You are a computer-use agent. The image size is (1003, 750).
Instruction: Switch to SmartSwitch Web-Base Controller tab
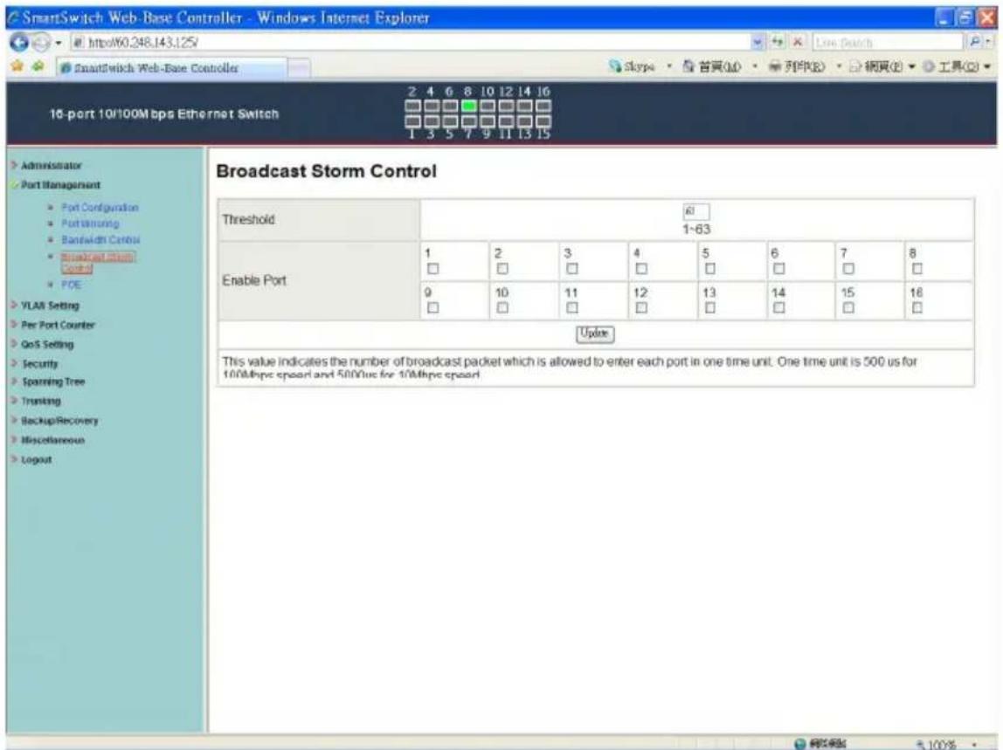171,68
